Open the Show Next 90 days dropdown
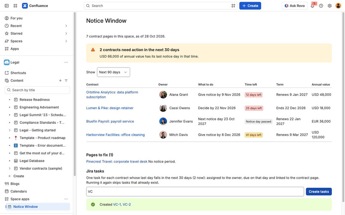345x215 pixels. pos(113,72)
